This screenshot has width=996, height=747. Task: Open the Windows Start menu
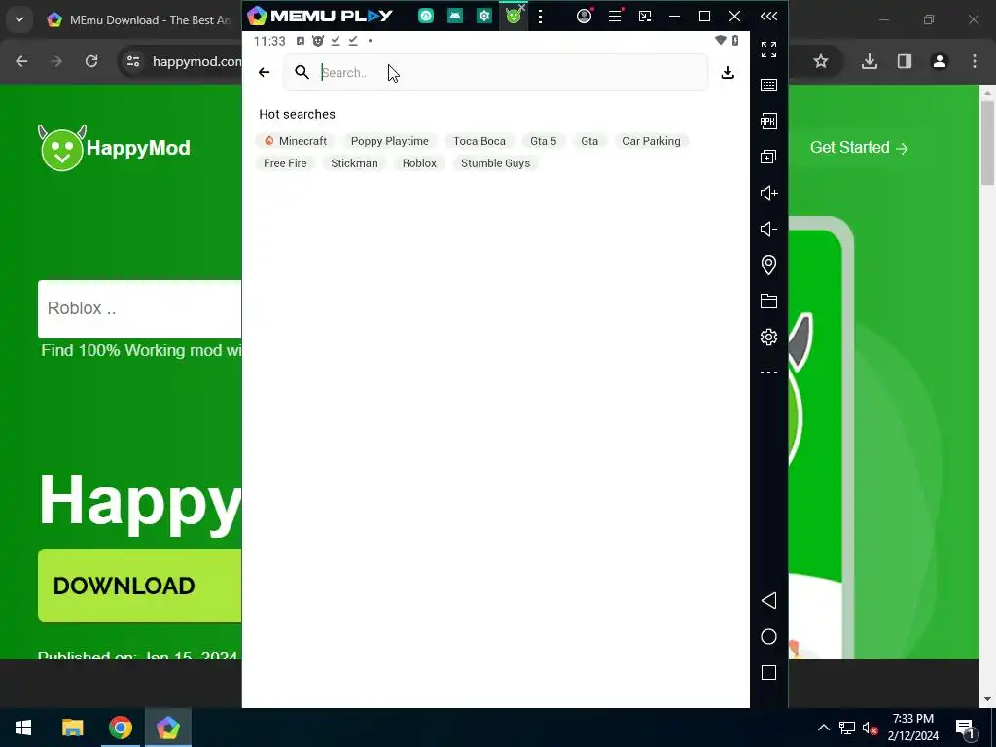(x=23, y=728)
